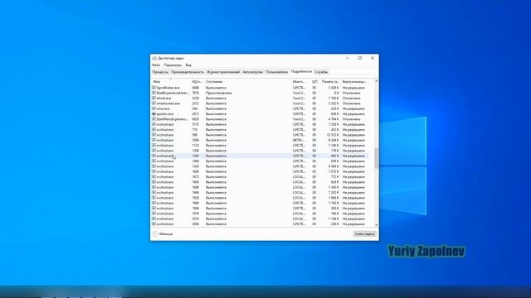Click the scrollbar up arrow
This screenshot has width=531, height=298.
[376, 81]
